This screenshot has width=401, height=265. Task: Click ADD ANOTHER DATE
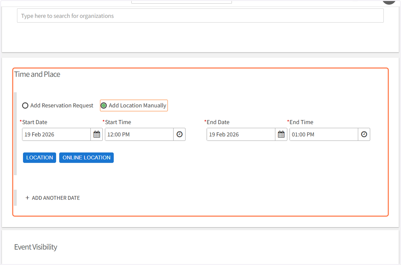point(53,198)
